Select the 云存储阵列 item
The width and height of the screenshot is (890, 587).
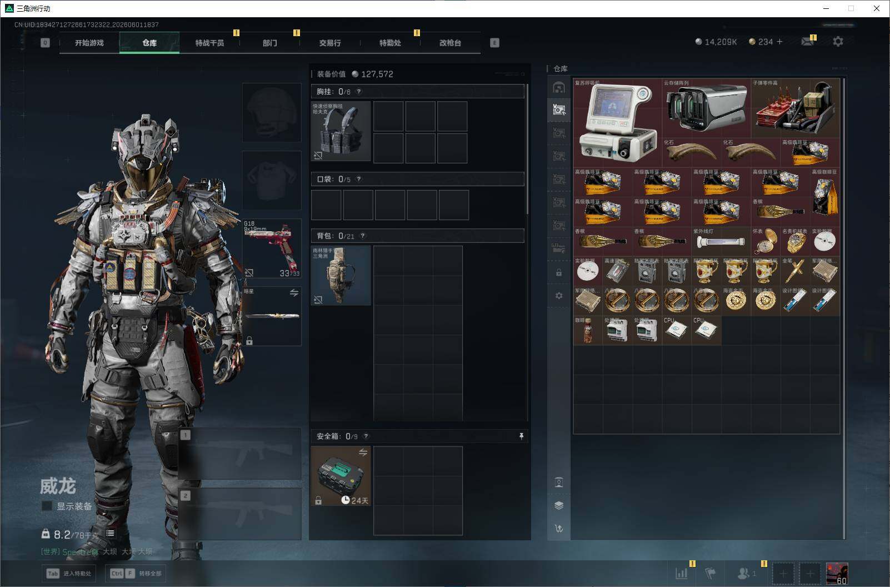pyautogui.click(x=706, y=108)
